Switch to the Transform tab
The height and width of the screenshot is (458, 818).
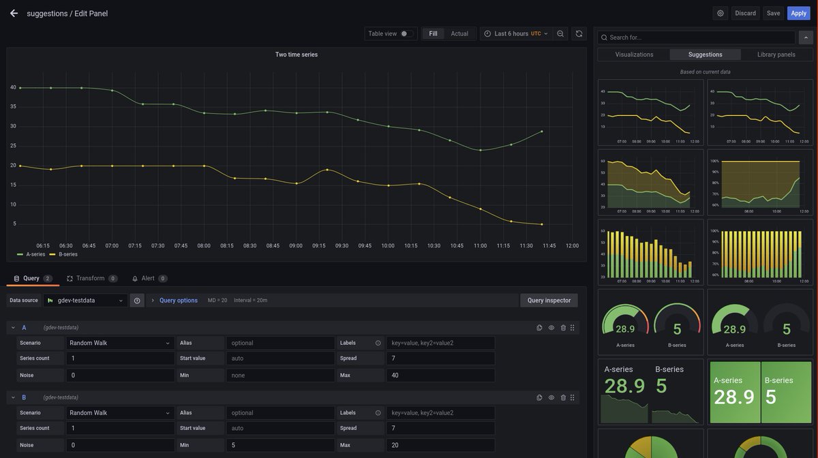92,279
